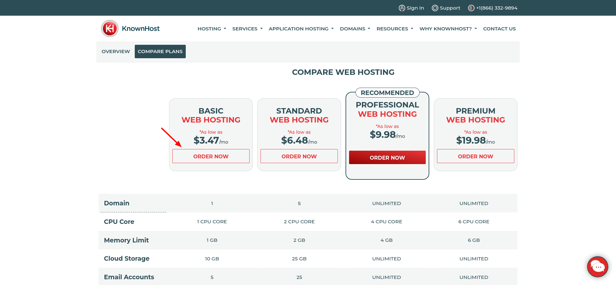The height and width of the screenshot is (285, 616).
Task: Click the Cloud Storage row label
Action: tap(127, 258)
